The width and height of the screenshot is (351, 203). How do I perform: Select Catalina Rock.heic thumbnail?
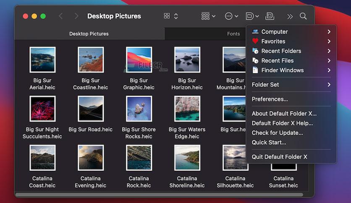tap(139, 158)
